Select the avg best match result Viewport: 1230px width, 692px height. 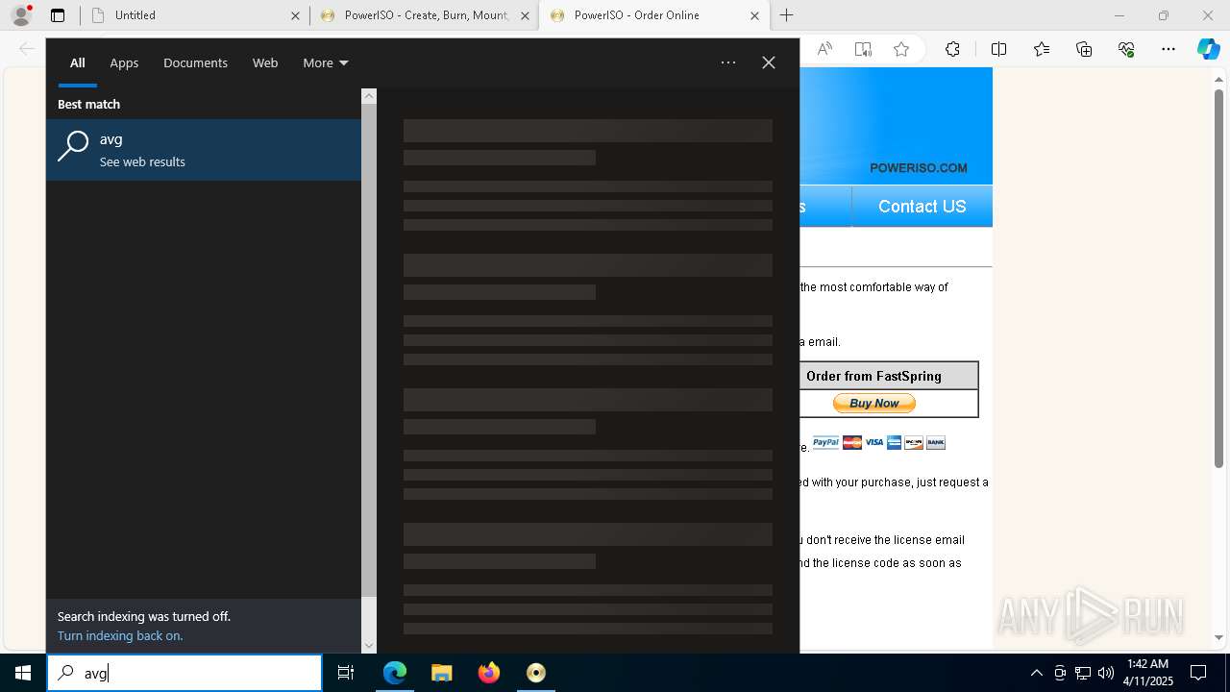[x=204, y=150]
